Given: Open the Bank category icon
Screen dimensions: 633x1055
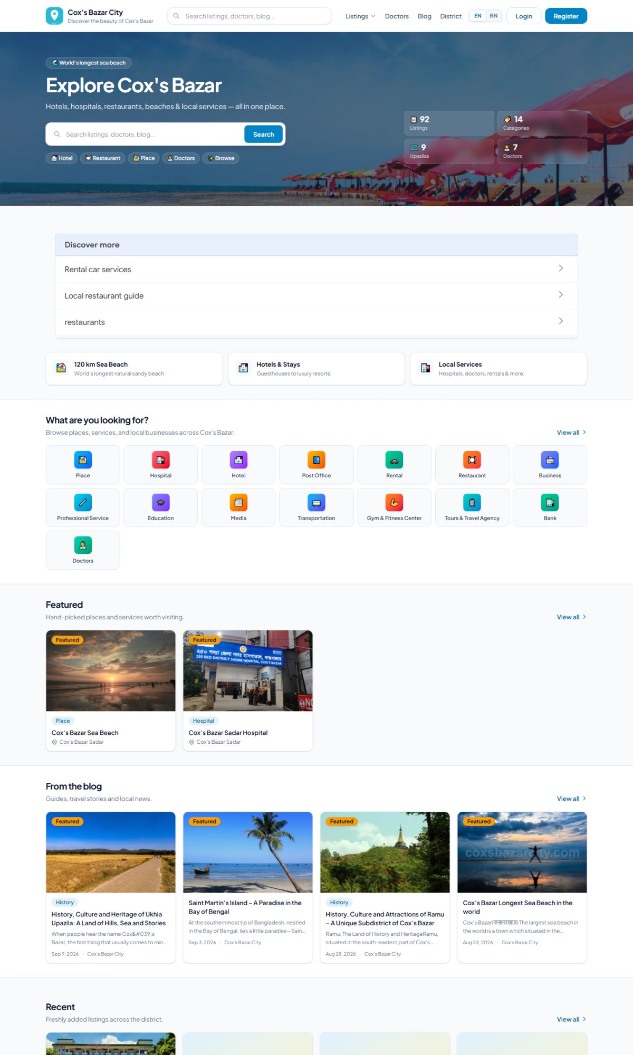Looking at the screenshot, I should (550, 503).
